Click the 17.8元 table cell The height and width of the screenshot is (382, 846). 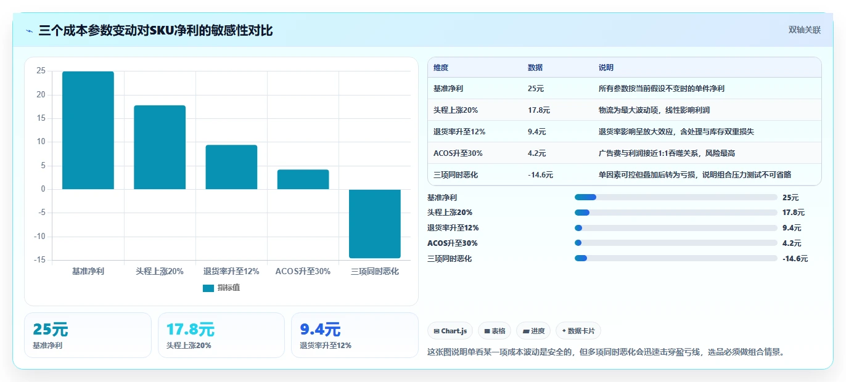[539, 110]
